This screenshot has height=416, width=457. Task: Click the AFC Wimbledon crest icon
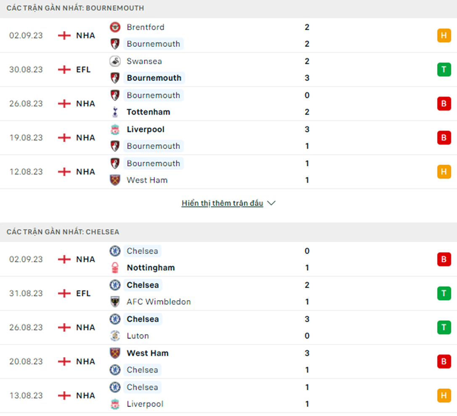pyautogui.click(x=115, y=302)
